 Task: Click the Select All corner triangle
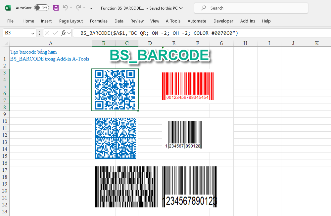point(5,43)
